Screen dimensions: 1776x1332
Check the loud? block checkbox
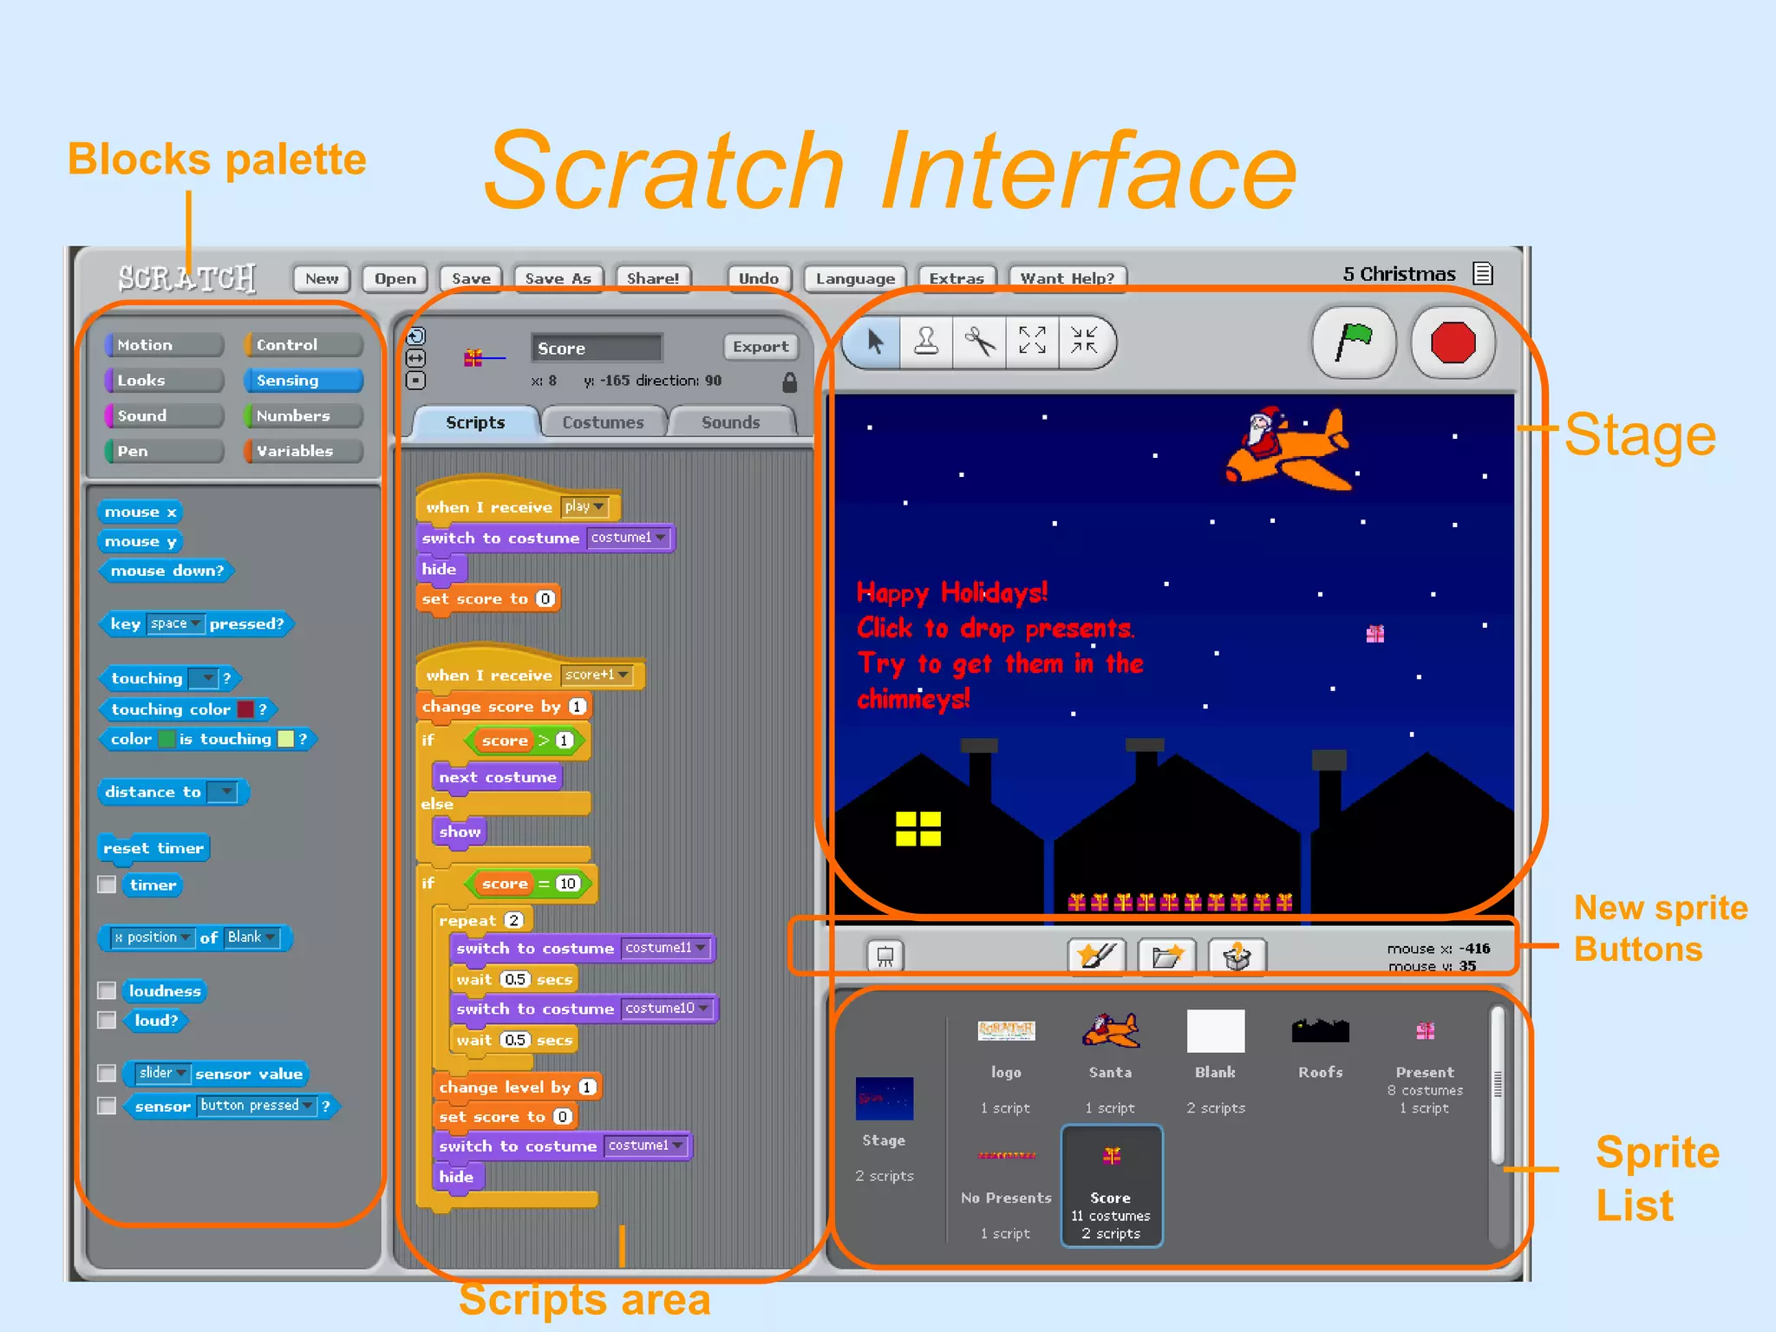coord(107,1020)
